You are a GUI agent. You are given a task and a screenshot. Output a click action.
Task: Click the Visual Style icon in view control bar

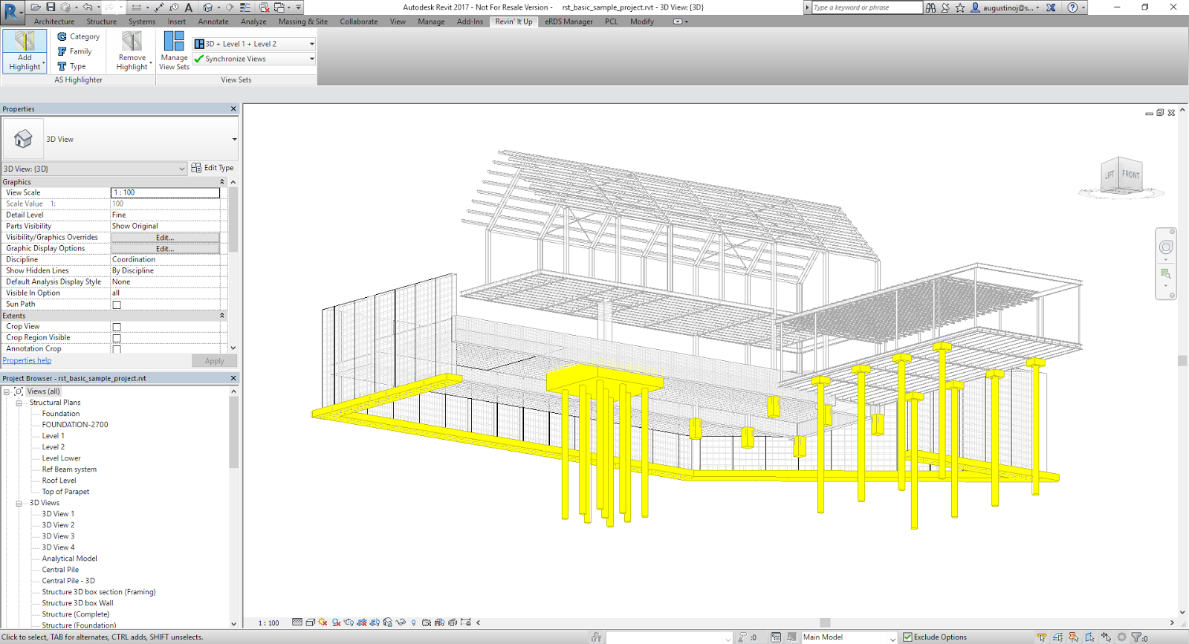coord(310,622)
